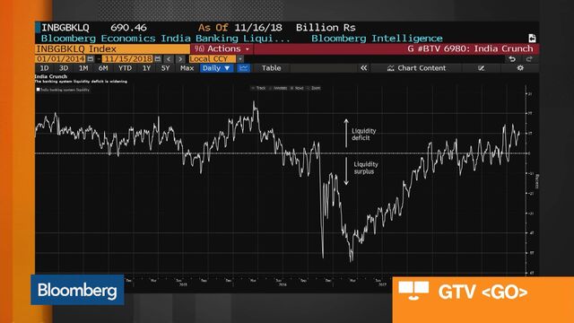The image size is (574, 323).
Task: Toggle the Track option
Action: coord(258,88)
